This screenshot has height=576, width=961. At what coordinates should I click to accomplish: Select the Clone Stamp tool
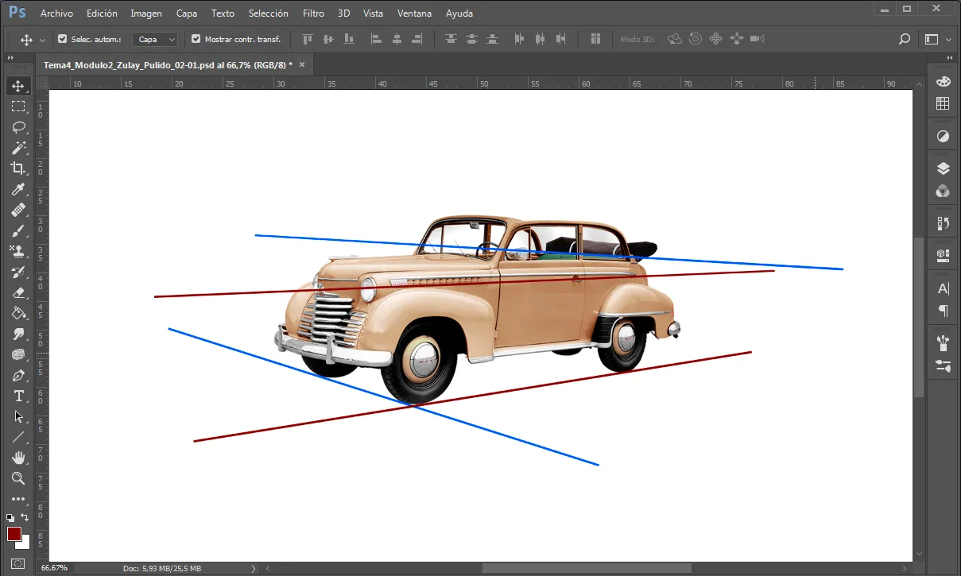coord(18,251)
